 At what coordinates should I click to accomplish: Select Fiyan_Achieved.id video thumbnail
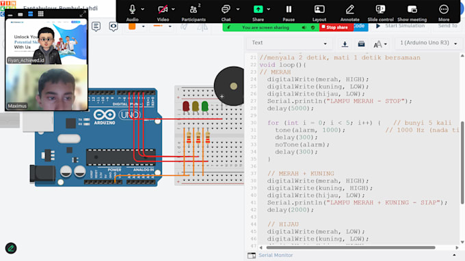[x=46, y=42]
